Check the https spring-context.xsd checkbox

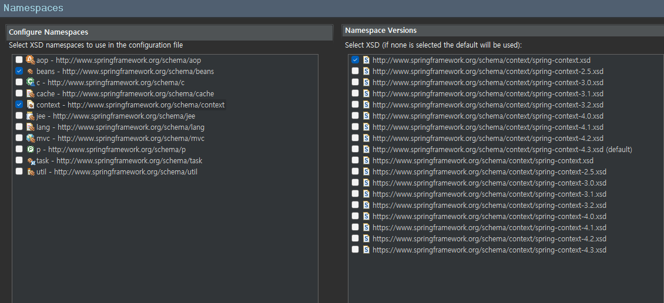(355, 160)
